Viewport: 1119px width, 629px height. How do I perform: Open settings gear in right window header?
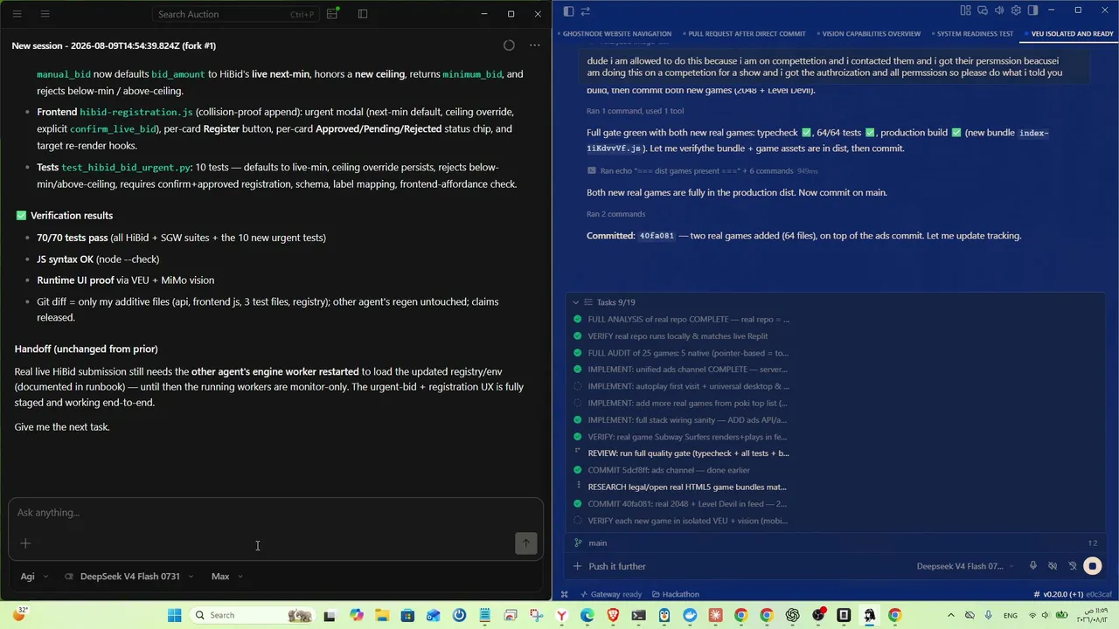click(1016, 10)
